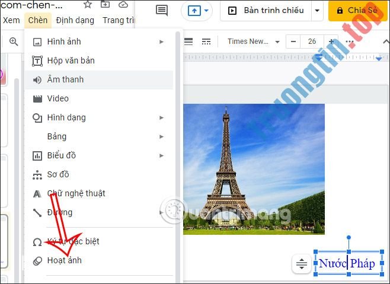Expand the Bản trình chiếu options arrow
Screen dimensions: 390x284
tap(317, 11)
